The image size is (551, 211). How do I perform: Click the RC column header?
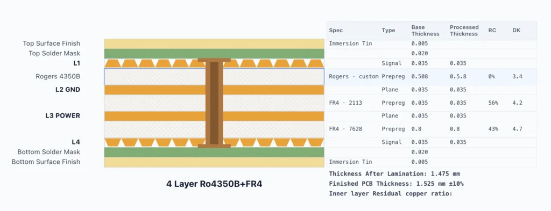coord(492,31)
